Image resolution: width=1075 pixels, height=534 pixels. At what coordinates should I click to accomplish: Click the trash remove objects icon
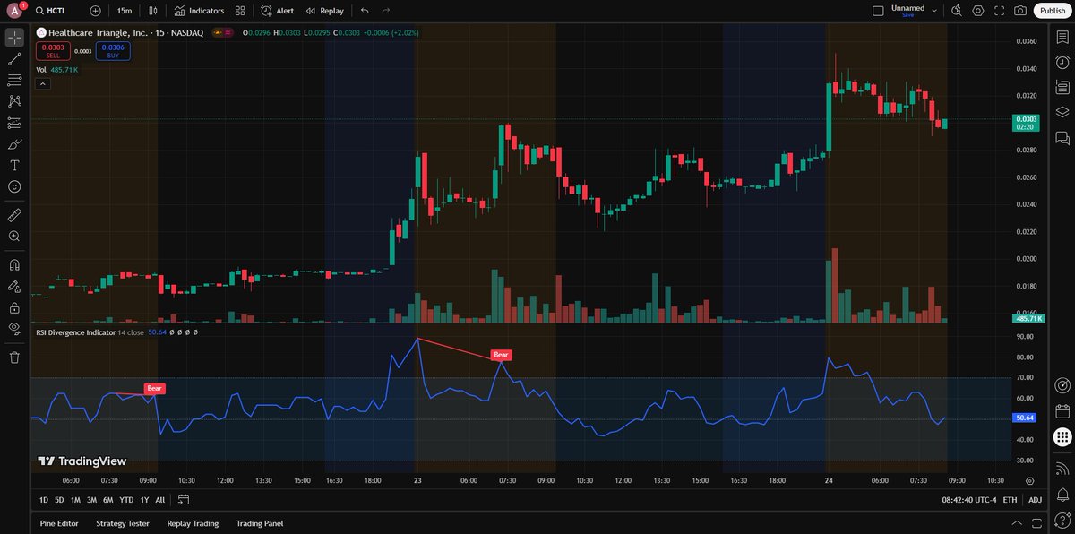point(14,357)
